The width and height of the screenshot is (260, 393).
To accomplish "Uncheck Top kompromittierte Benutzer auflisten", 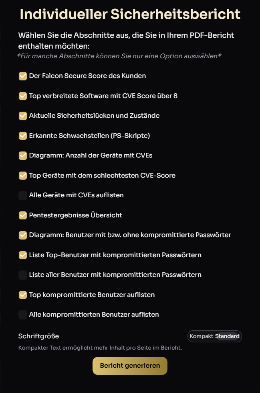I will (x=23, y=295).
